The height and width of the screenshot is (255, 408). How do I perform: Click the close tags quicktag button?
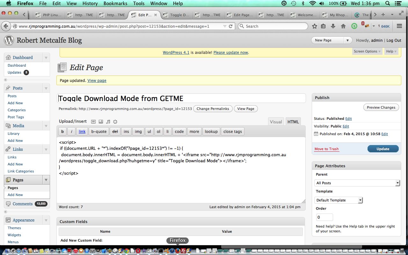(x=232, y=131)
